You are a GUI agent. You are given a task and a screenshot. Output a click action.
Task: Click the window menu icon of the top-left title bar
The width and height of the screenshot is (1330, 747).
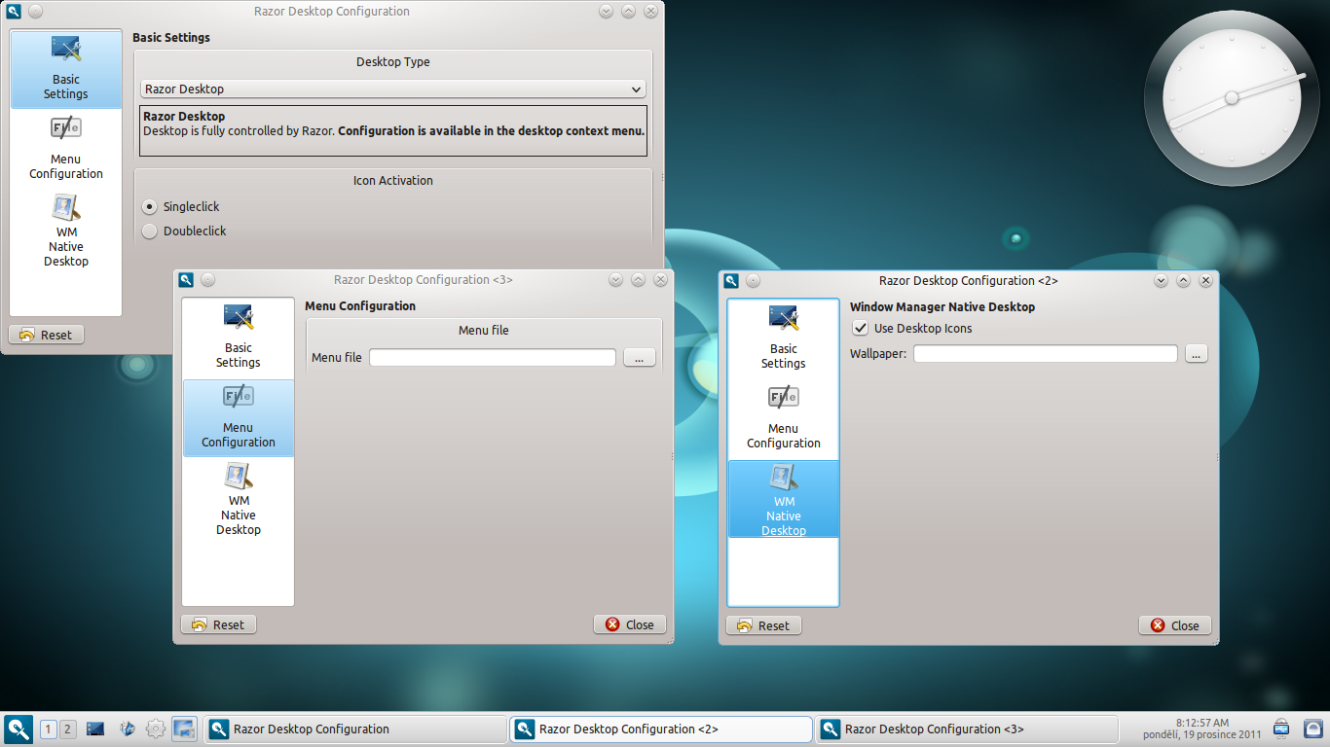(14, 12)
